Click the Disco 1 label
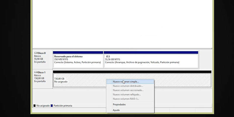Image resolution: width=234 pixels, height=117 pixels. coord(42,72)
